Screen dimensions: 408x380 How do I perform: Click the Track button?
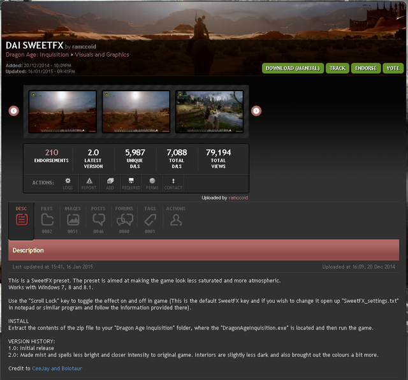pos(337,68)
